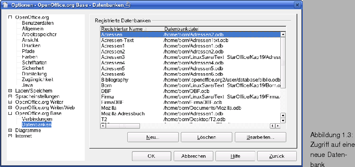
Task: Select Allgemein in the options tree
Action: click(32, 29)
